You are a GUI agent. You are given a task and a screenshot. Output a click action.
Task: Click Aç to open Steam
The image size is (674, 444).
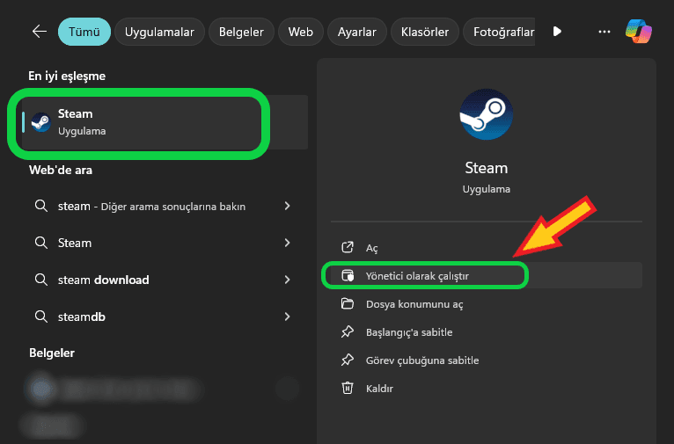pos(371,248)
